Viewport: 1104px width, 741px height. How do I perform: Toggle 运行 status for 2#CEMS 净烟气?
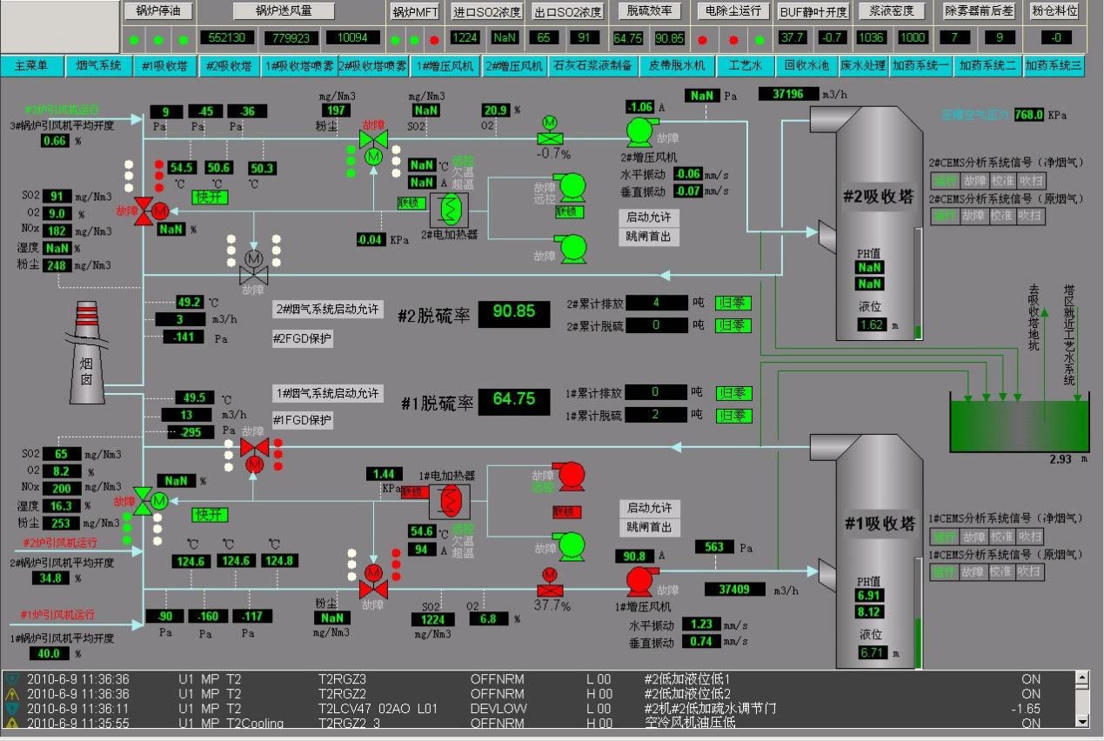pos(944,181)
